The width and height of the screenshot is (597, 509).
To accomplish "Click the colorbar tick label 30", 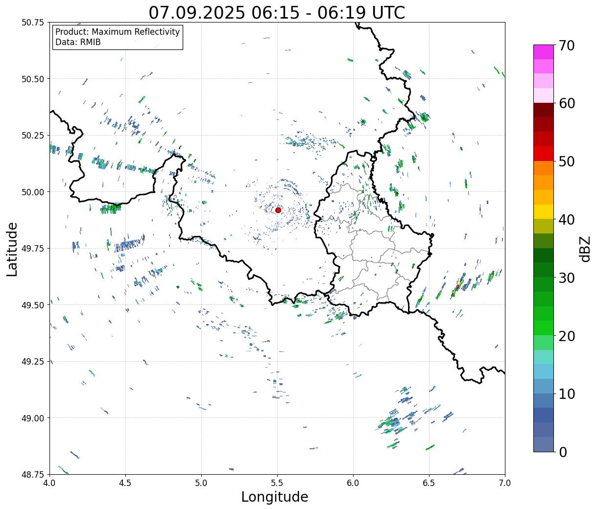I will pyautogui.click(x=566, y=278).
